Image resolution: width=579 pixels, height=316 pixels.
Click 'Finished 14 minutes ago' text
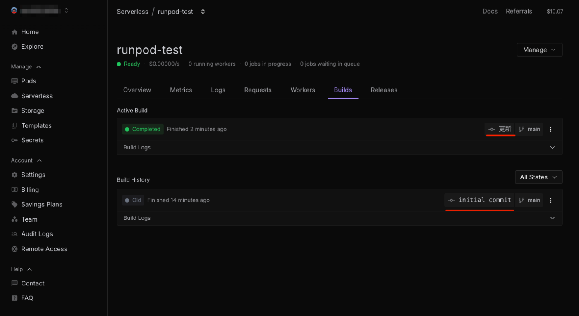tap(178, 200)
